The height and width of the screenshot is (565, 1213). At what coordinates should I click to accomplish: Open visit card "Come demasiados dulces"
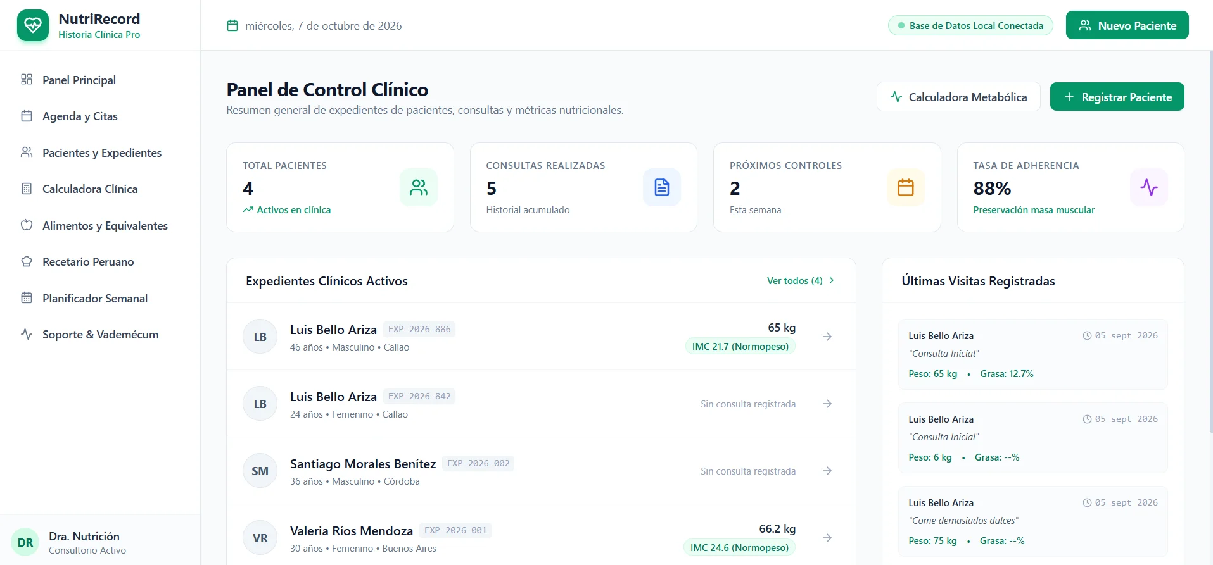[1033, 521]
